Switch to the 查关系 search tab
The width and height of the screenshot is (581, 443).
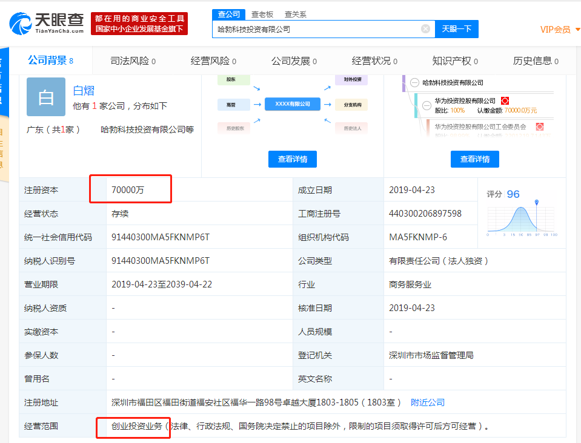pos(295,14)
